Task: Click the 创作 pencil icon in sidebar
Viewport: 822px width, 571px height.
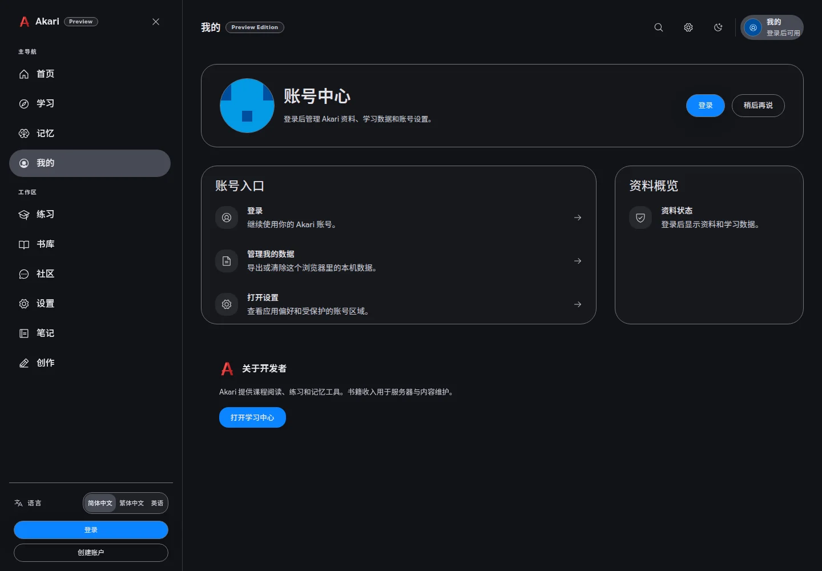Action: [x=24, y=363]
